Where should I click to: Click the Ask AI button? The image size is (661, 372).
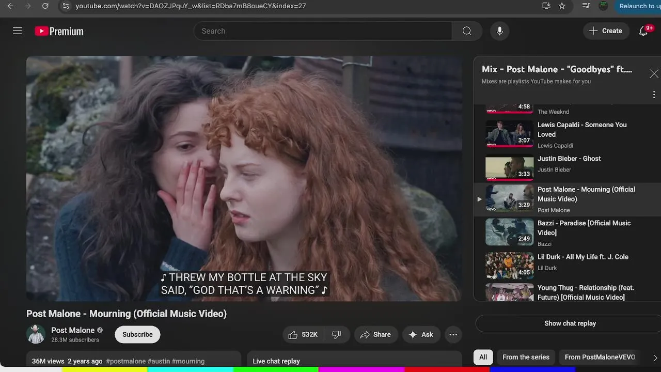pyautogui.click(x=421, y=335)
